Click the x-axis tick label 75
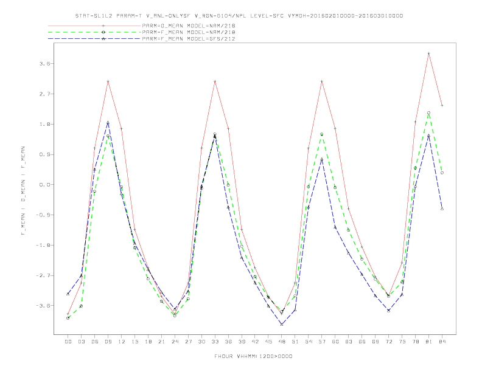 tap(402, 342)
